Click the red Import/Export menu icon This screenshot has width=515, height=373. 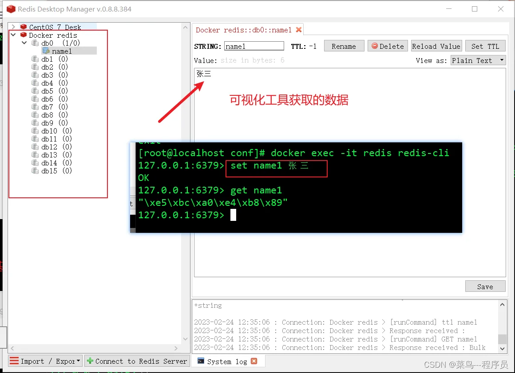[14, 361]
